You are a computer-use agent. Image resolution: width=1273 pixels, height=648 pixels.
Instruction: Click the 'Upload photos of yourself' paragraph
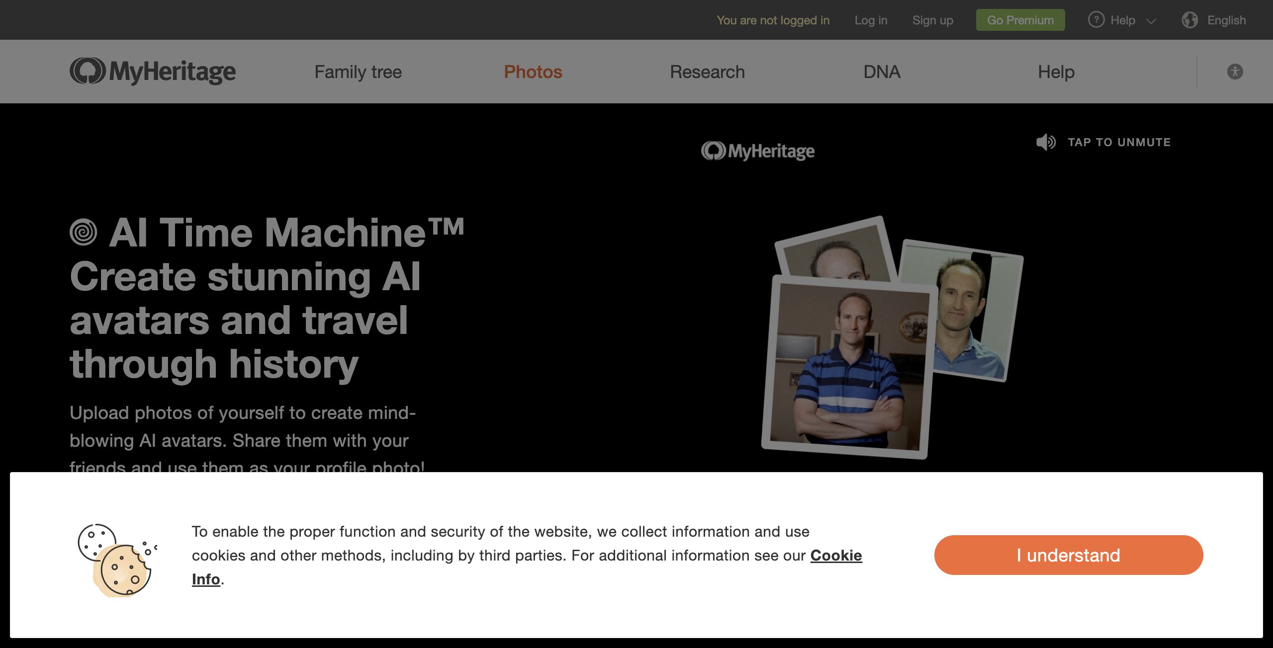[247, 440]
